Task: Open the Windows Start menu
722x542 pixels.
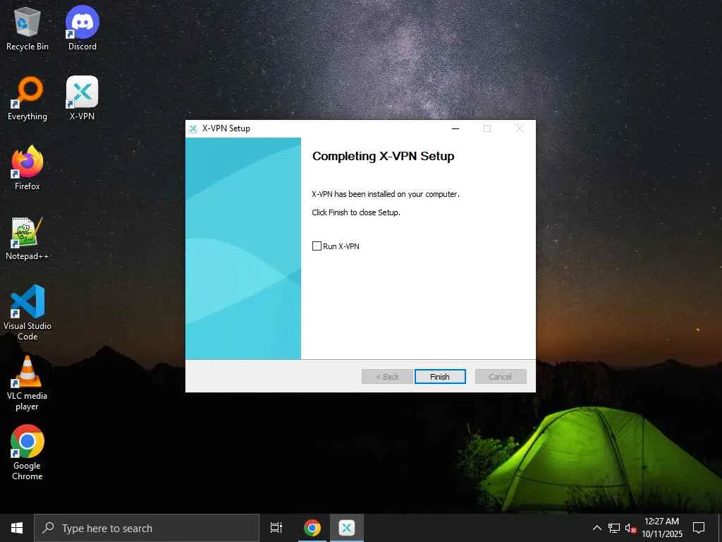Action: click(x=17, y=528)
